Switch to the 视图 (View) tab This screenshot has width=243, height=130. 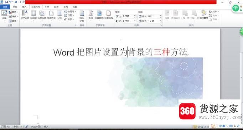[75, 7]
